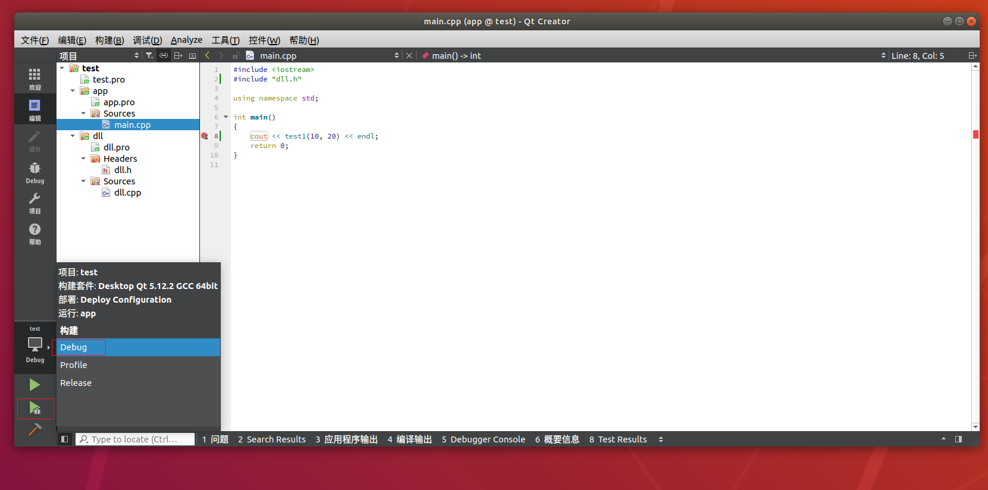The height and width of the screenshot is (490, 988).
Task: Open the 问题 (Issues) output pane
Action: tap(215, 439)
